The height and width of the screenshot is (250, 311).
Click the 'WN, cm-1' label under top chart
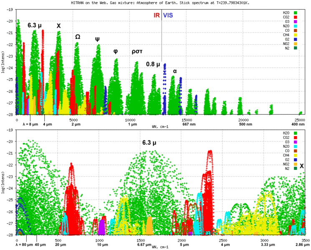[160, 126]
